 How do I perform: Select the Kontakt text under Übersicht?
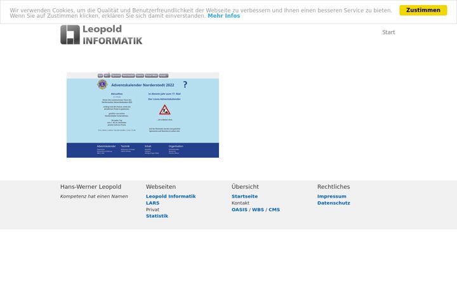(x=241, y=203)
